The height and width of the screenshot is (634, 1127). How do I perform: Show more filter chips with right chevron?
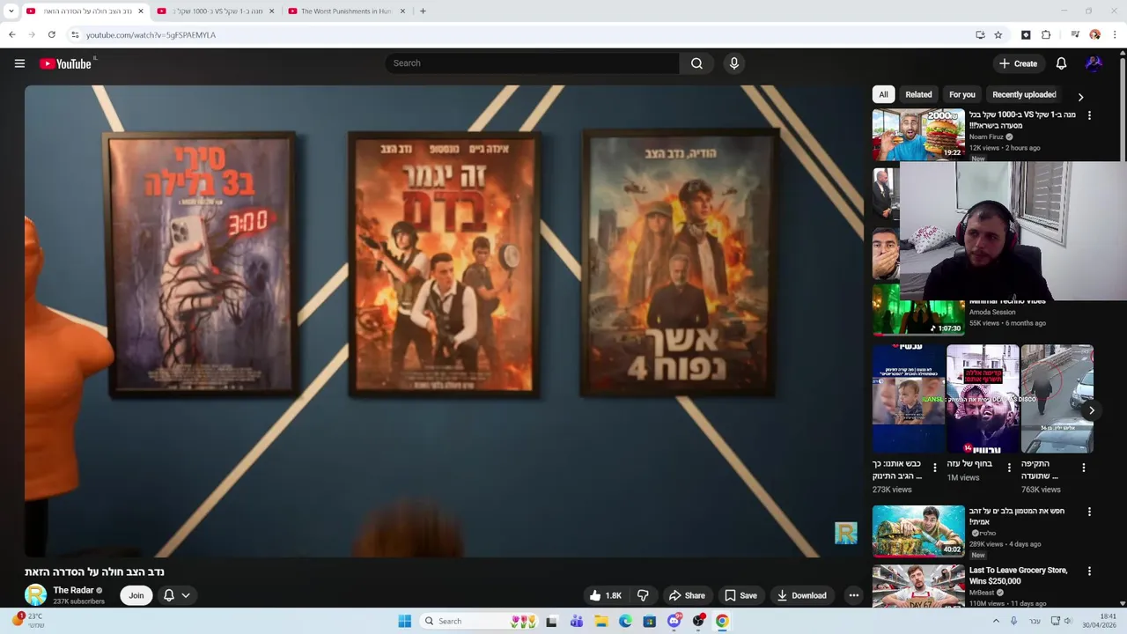coord(1080,97)
